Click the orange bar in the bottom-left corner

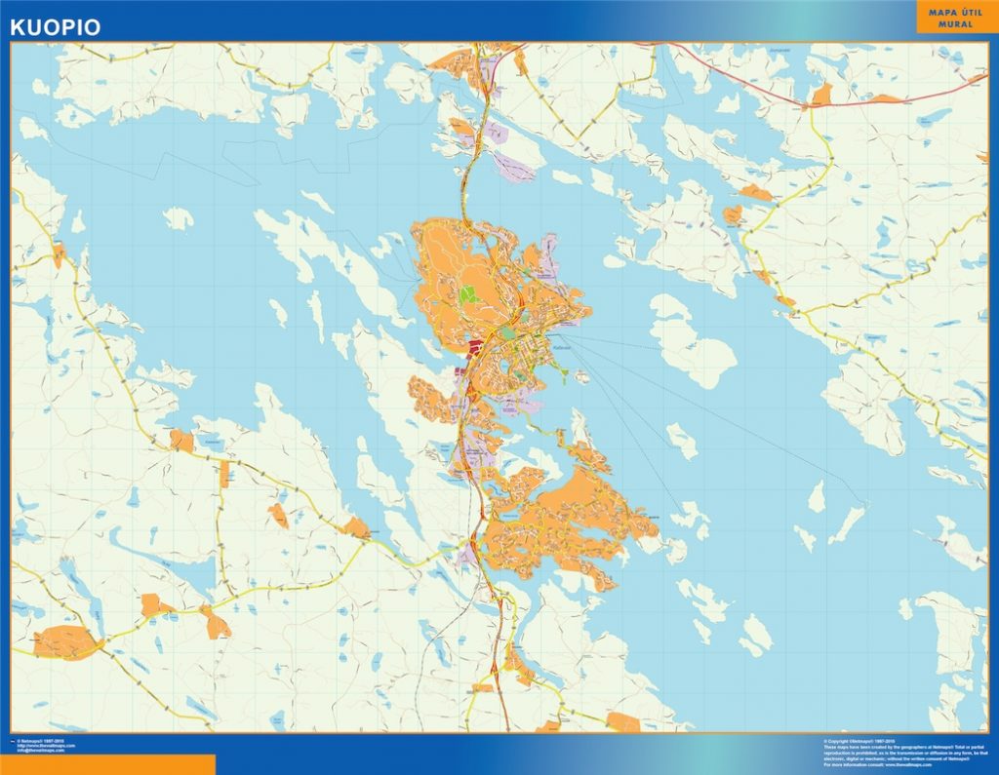pyautogui.click(x=107, y=764)
